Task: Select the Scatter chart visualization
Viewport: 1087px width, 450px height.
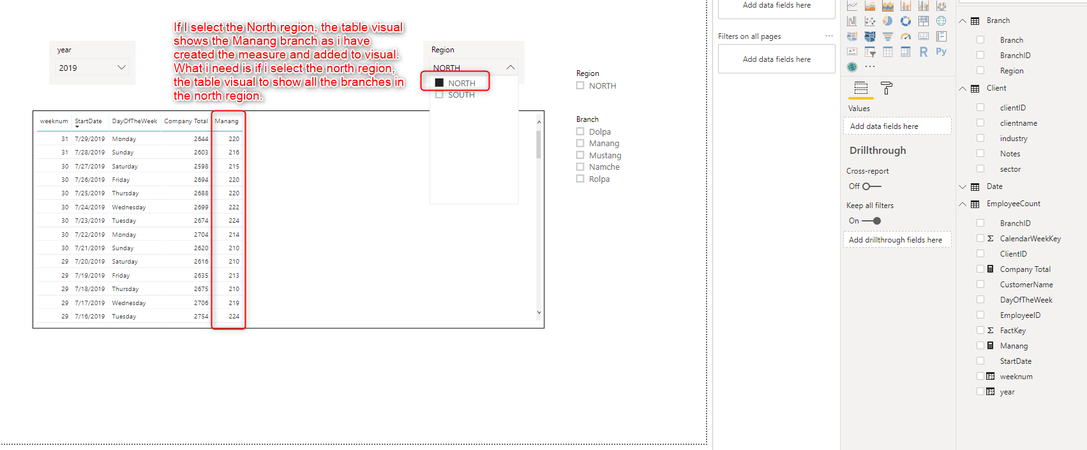Action: [x=870, y=21]
